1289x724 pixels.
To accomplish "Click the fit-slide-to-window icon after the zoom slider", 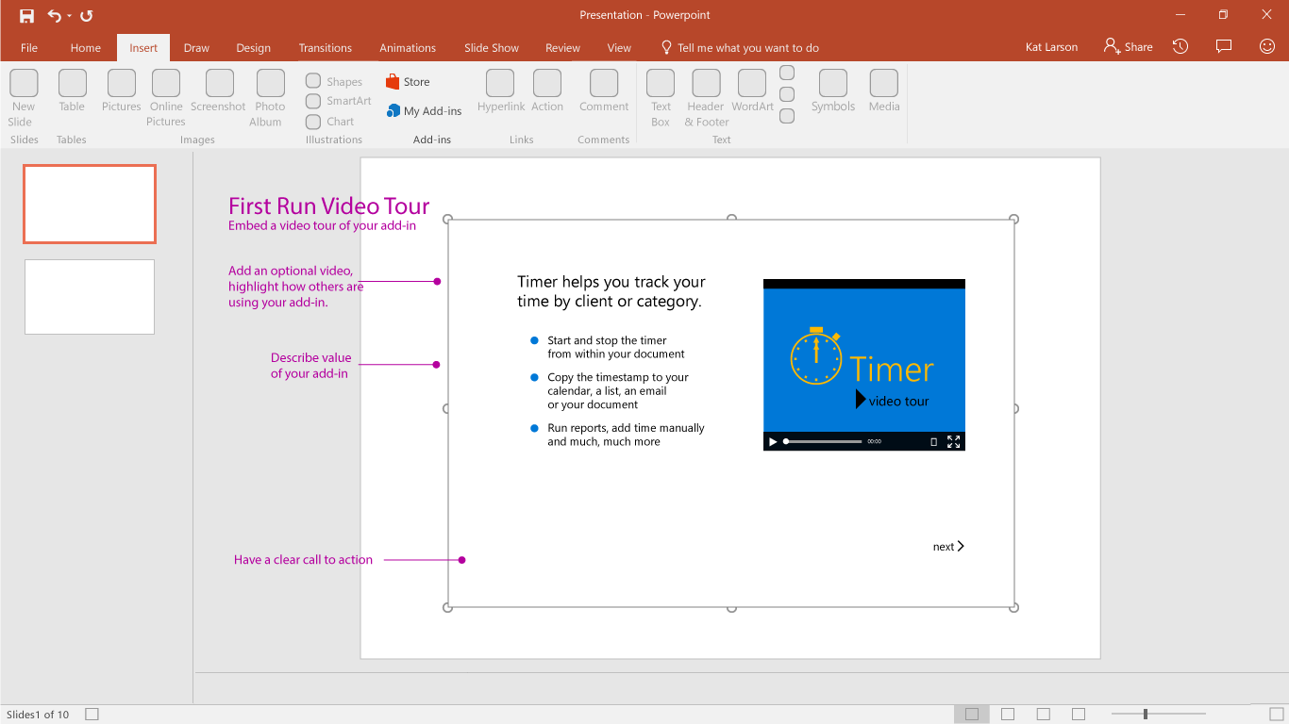I will point(1277,715).
